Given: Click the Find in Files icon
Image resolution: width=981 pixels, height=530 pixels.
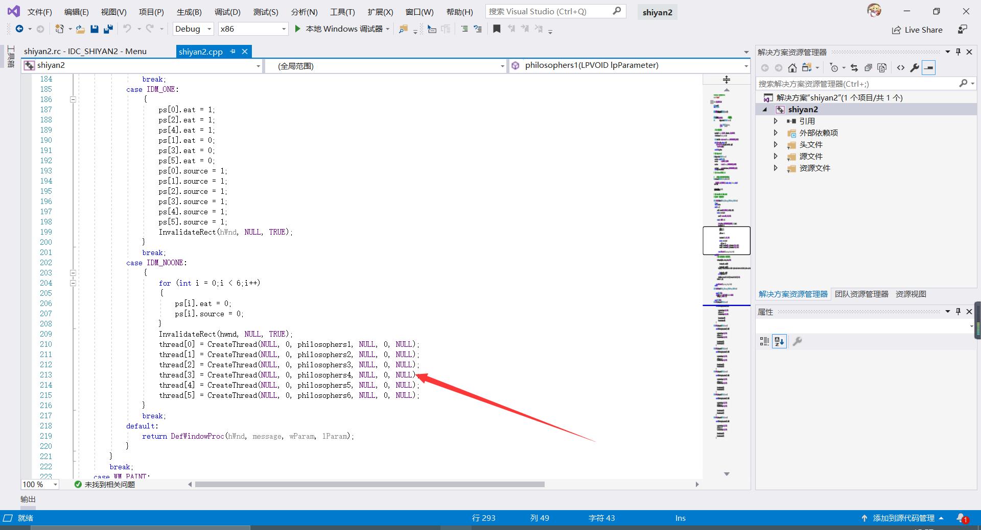Looking at the screenshot, I should [x=403, y=29].
